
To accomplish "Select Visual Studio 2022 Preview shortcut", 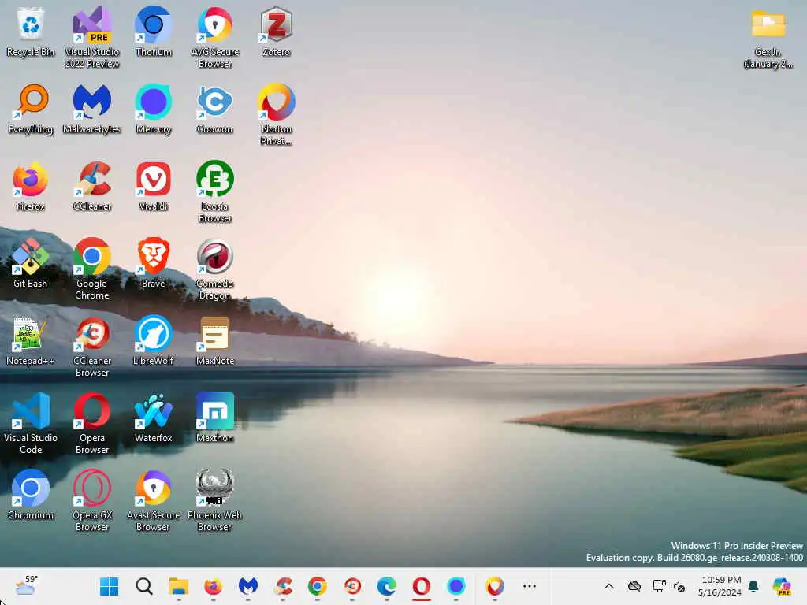I will click(x=92, y=37).
